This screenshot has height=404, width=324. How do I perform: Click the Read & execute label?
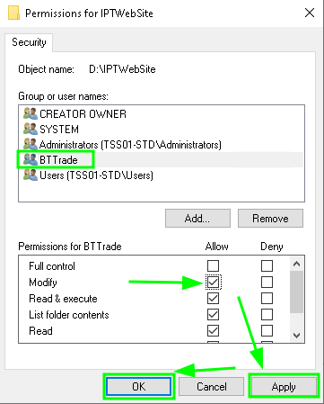coord(63,299)
